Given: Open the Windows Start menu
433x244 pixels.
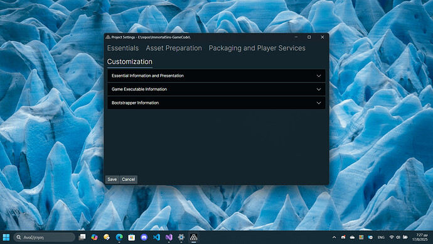Looking at the screenshot, I should click(6, 237).
